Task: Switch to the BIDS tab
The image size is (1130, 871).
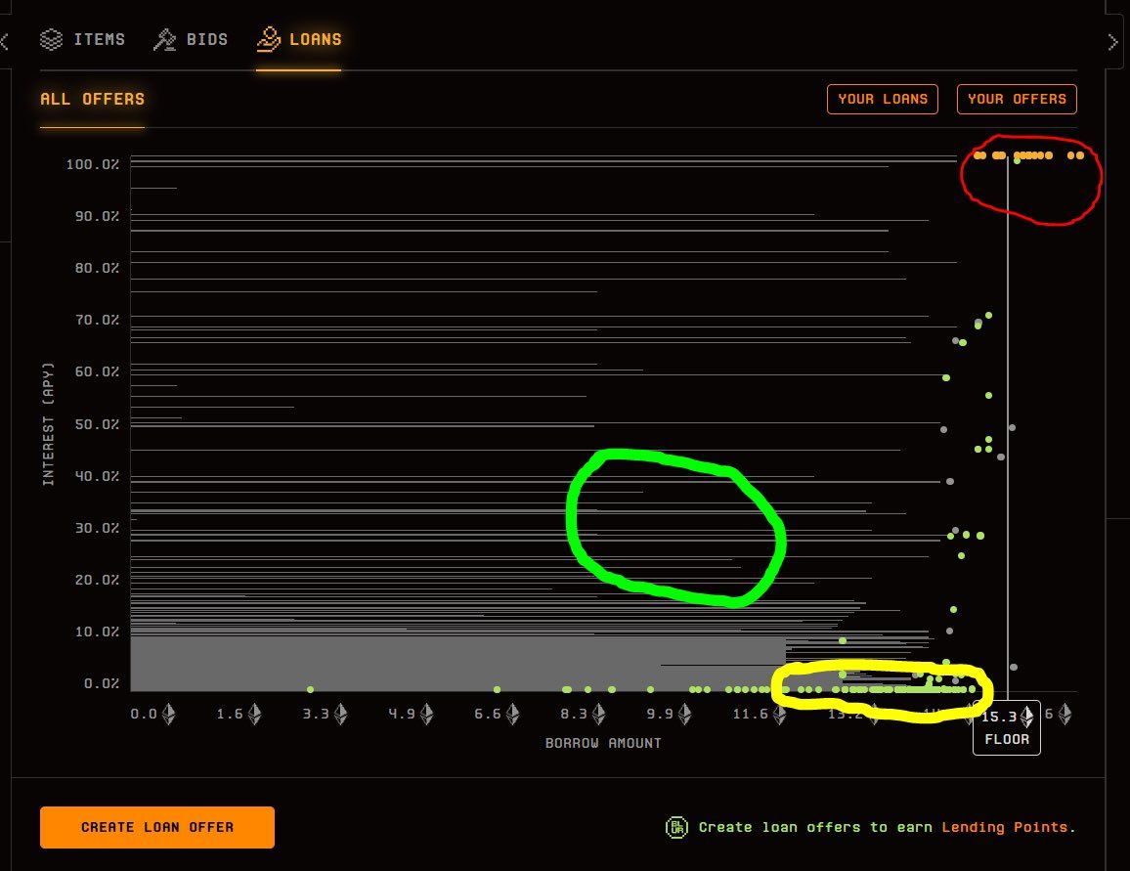Action: pos(191,39)
